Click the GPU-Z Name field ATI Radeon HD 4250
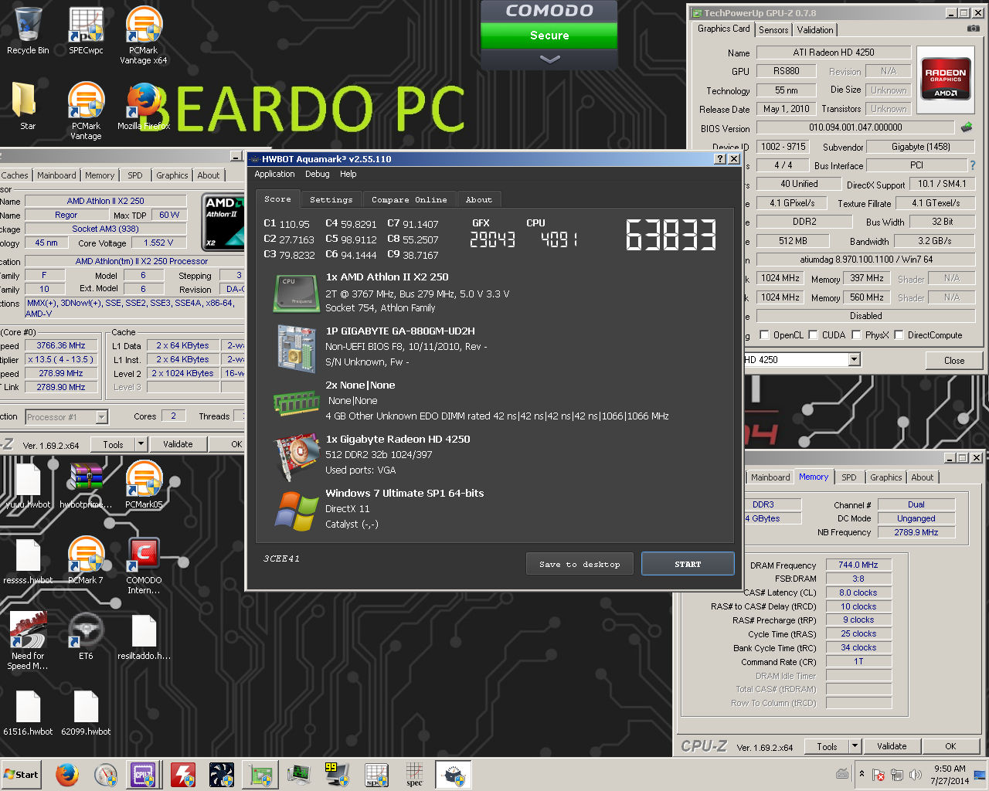This screenshot has height=791, width=989. click(x=834, y=53)
